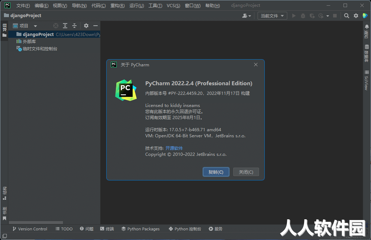Click the Copyright © 2010–2022 JetBrains line

click(186, 154)
